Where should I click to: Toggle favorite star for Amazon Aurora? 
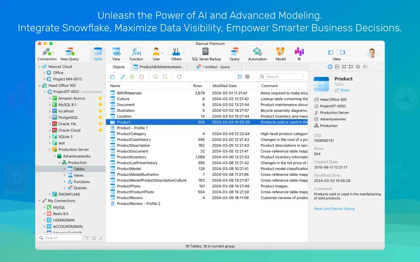[x=100, y=98]
